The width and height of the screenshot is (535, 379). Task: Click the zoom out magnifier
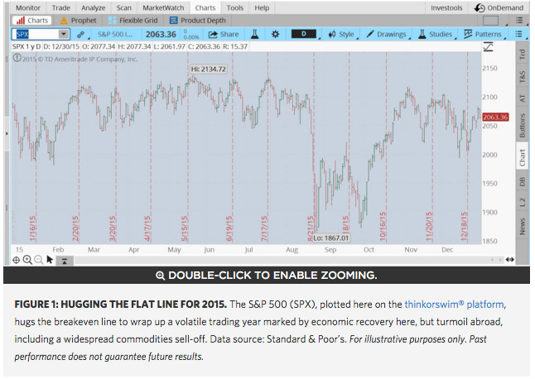(x=39, y=260)
